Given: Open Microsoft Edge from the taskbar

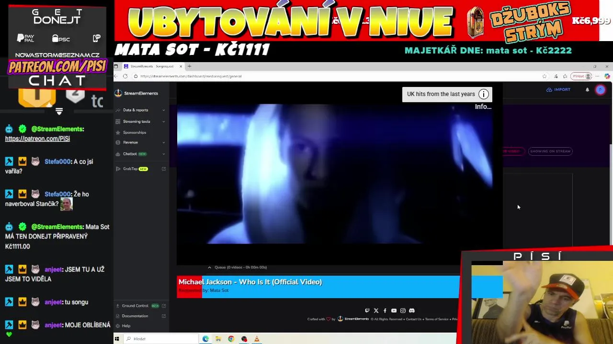Looking at the screenshot, I should (x=205, y=339).
